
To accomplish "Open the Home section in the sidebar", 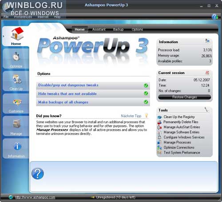I will point(16,36).
